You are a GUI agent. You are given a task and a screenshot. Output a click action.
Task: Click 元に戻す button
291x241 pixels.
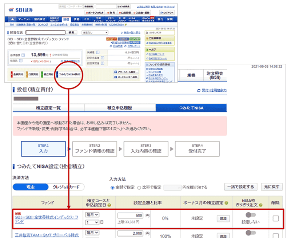[272, 187]
